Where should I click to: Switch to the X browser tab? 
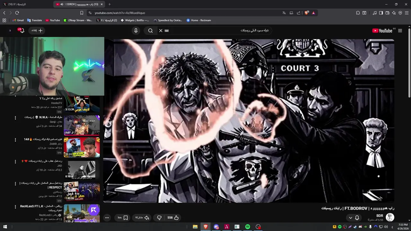tap(26, 4)
